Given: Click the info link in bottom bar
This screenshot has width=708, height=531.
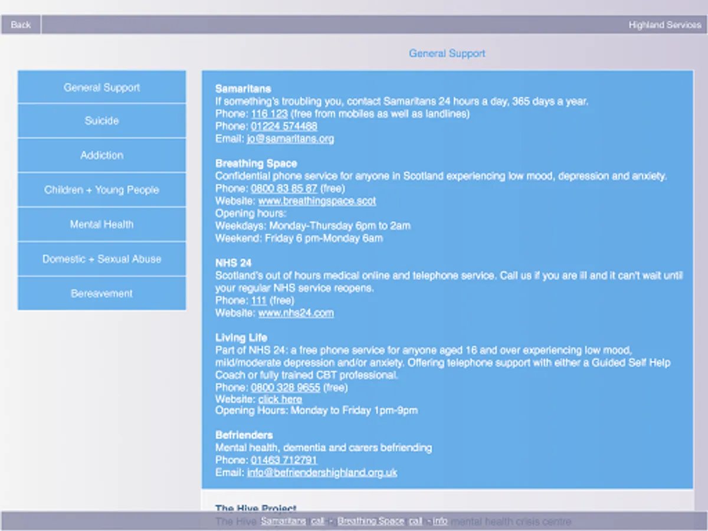Looking at the screenshot, I should pyautogui.click(x=440, y=521).
